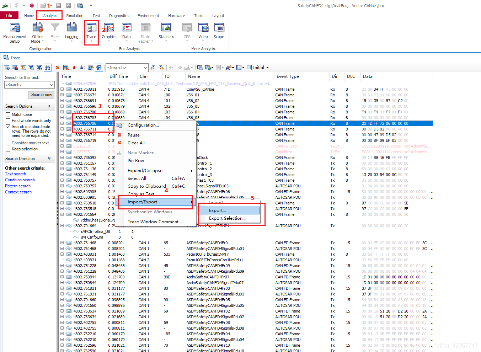Click the font size A icon in Trace toolbar
The width and height of the screenshot is (481, 352).
228,67
